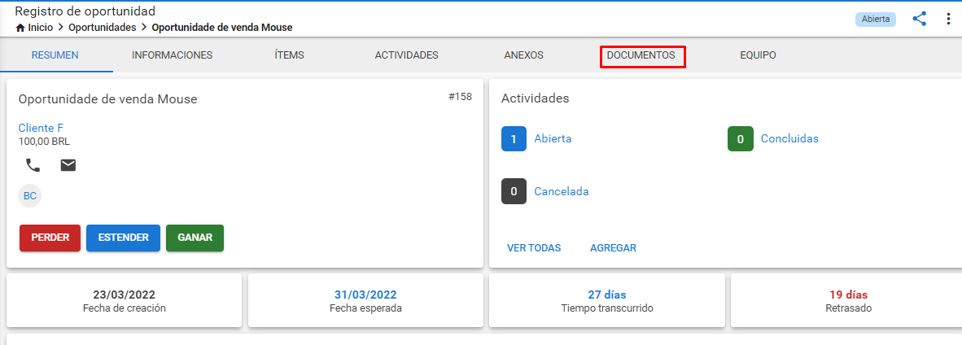Image resolution: width=962 pixels, height=345 pixels.
Task: Click the Abierta status badge
Action: pyautogui.click(x=876, y=19)
